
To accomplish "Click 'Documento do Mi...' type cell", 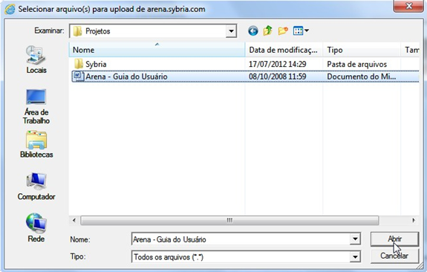I will pyautogui.click(x=362, y=77).
